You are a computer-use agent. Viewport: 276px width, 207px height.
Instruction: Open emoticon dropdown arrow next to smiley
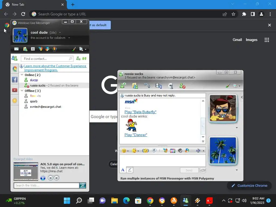(128, 151)
